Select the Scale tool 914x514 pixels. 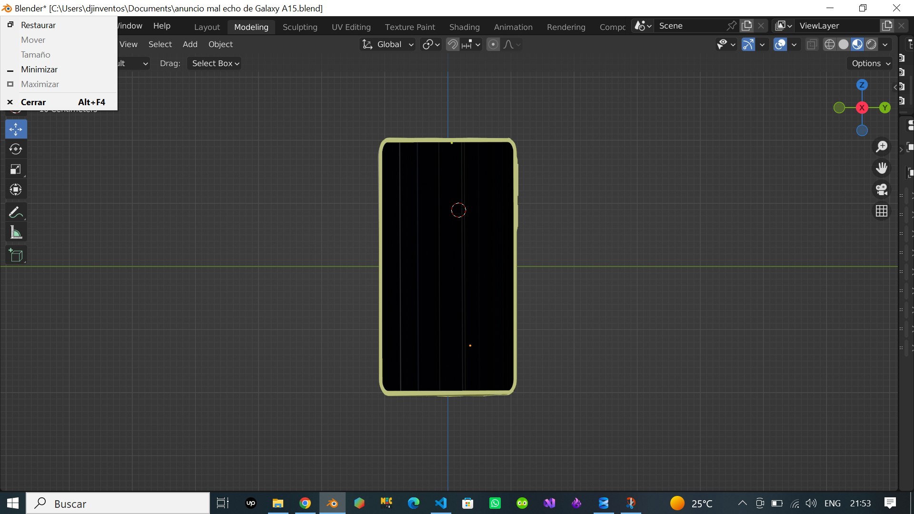coord(16,169)
